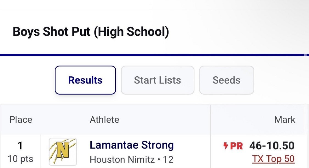Select the Seeds tab

click(226, 80)
